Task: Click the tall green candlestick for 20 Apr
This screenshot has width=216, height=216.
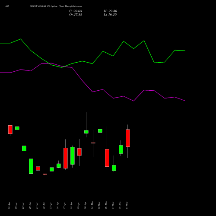Action: coord(31,166)
